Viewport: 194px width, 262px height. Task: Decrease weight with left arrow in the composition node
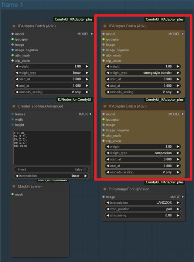pyautogui.click(x=108, y=146)
